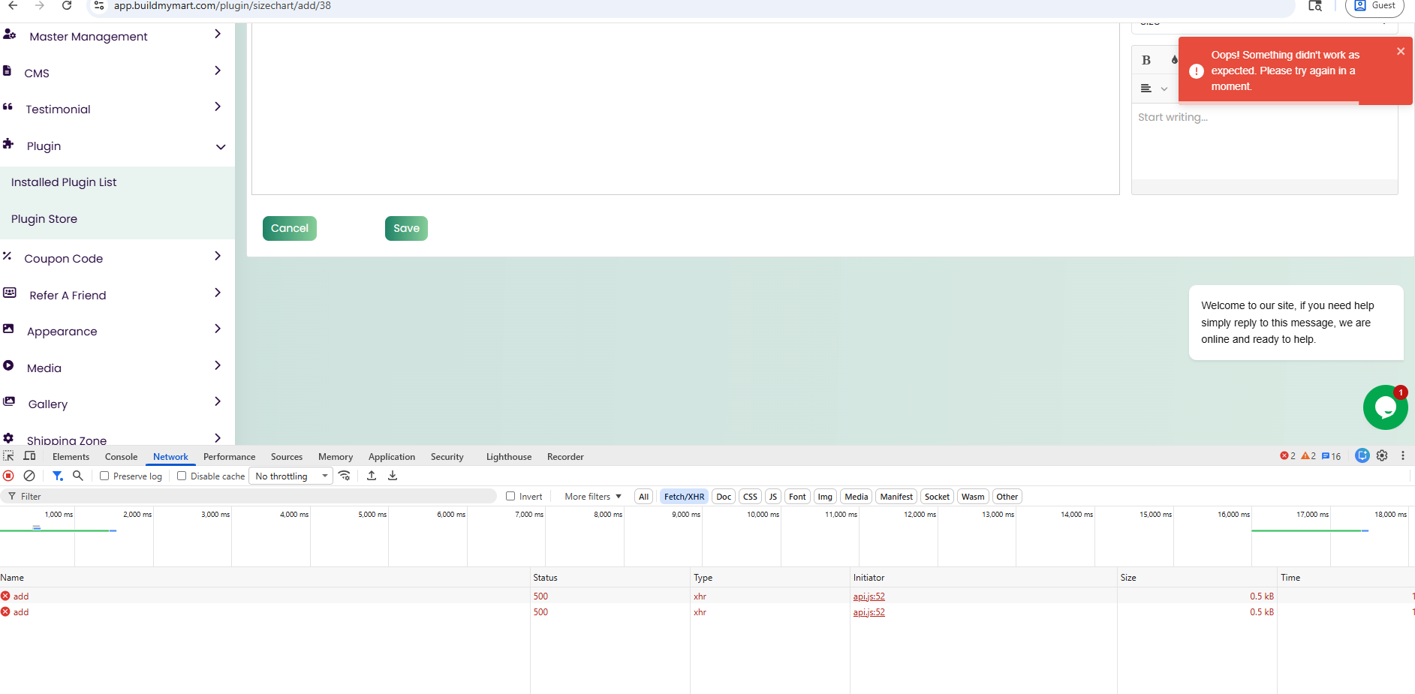Click the green Save button
The image size is (1415, 694).
(x=406, y=228)
